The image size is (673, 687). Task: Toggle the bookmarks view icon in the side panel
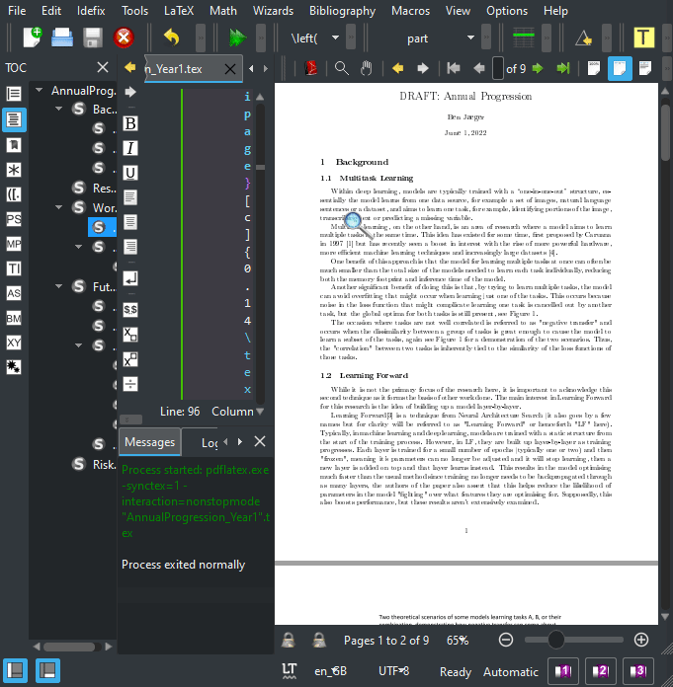pyautogui.click(x=14, y=145)
